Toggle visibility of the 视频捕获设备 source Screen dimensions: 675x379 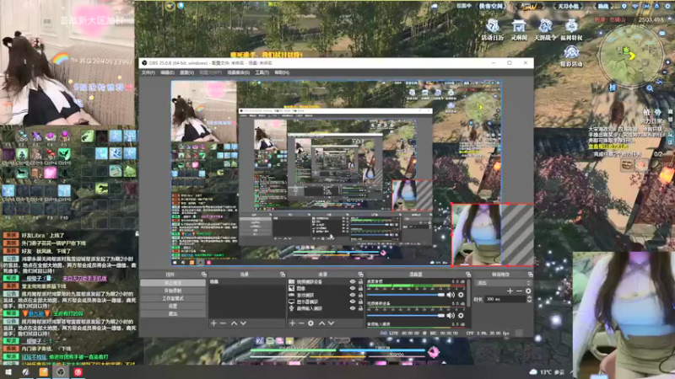click(353, 282)
